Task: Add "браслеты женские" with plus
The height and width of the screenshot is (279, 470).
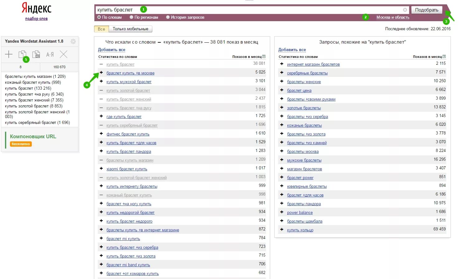Action: 282,81
